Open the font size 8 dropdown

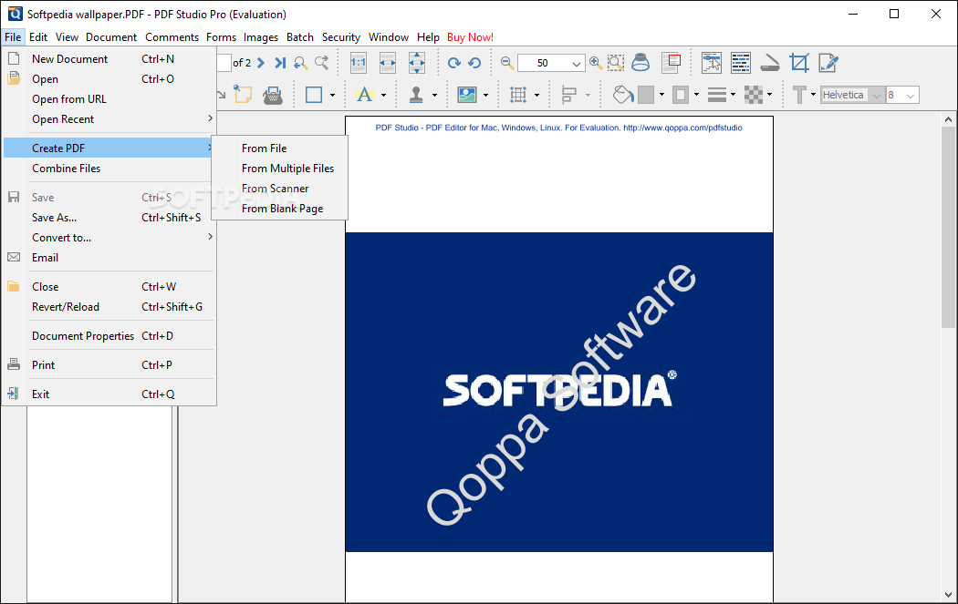point(911,95)
